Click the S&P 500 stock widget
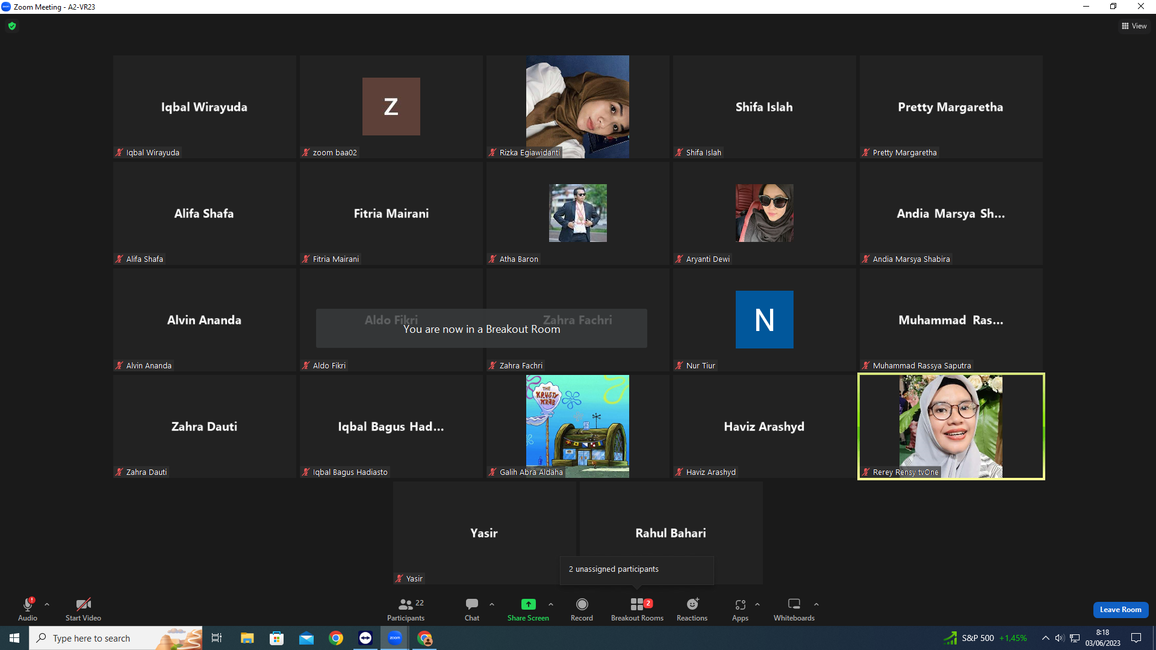Image resolution: width=1156 pixels, height=650 pixels. point(986,638)
